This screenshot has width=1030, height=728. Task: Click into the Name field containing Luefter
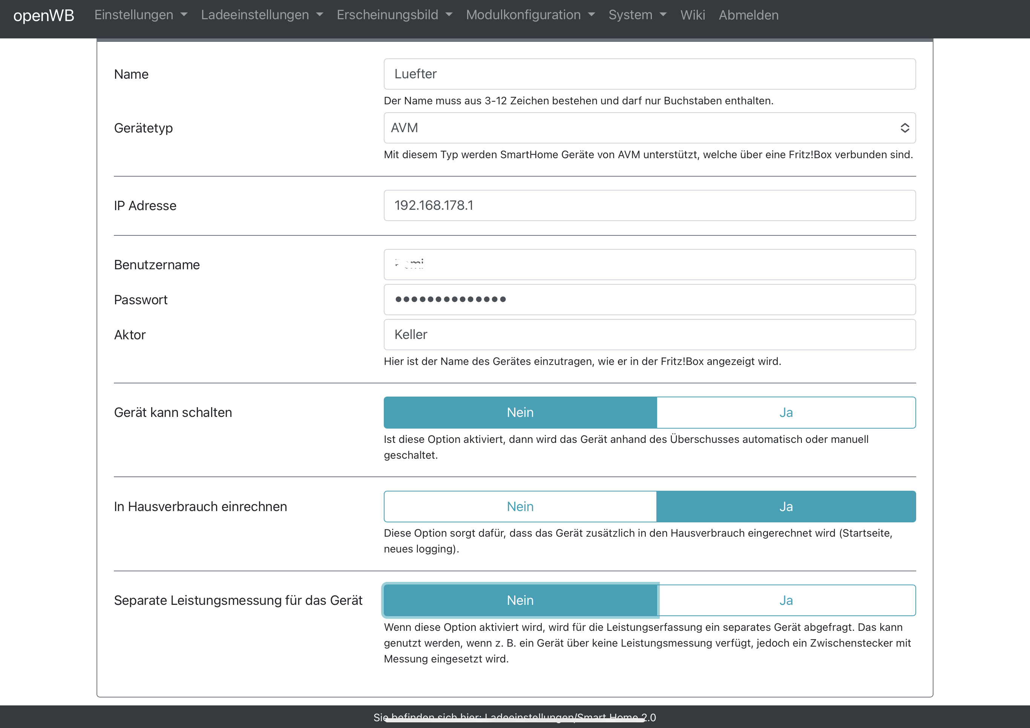click(649, 74)
